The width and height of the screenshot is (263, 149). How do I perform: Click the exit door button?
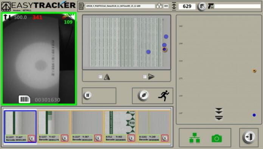249,137
